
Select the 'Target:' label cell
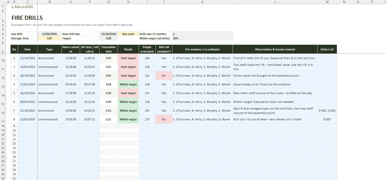pyautogui.click(x=81, y=38)
